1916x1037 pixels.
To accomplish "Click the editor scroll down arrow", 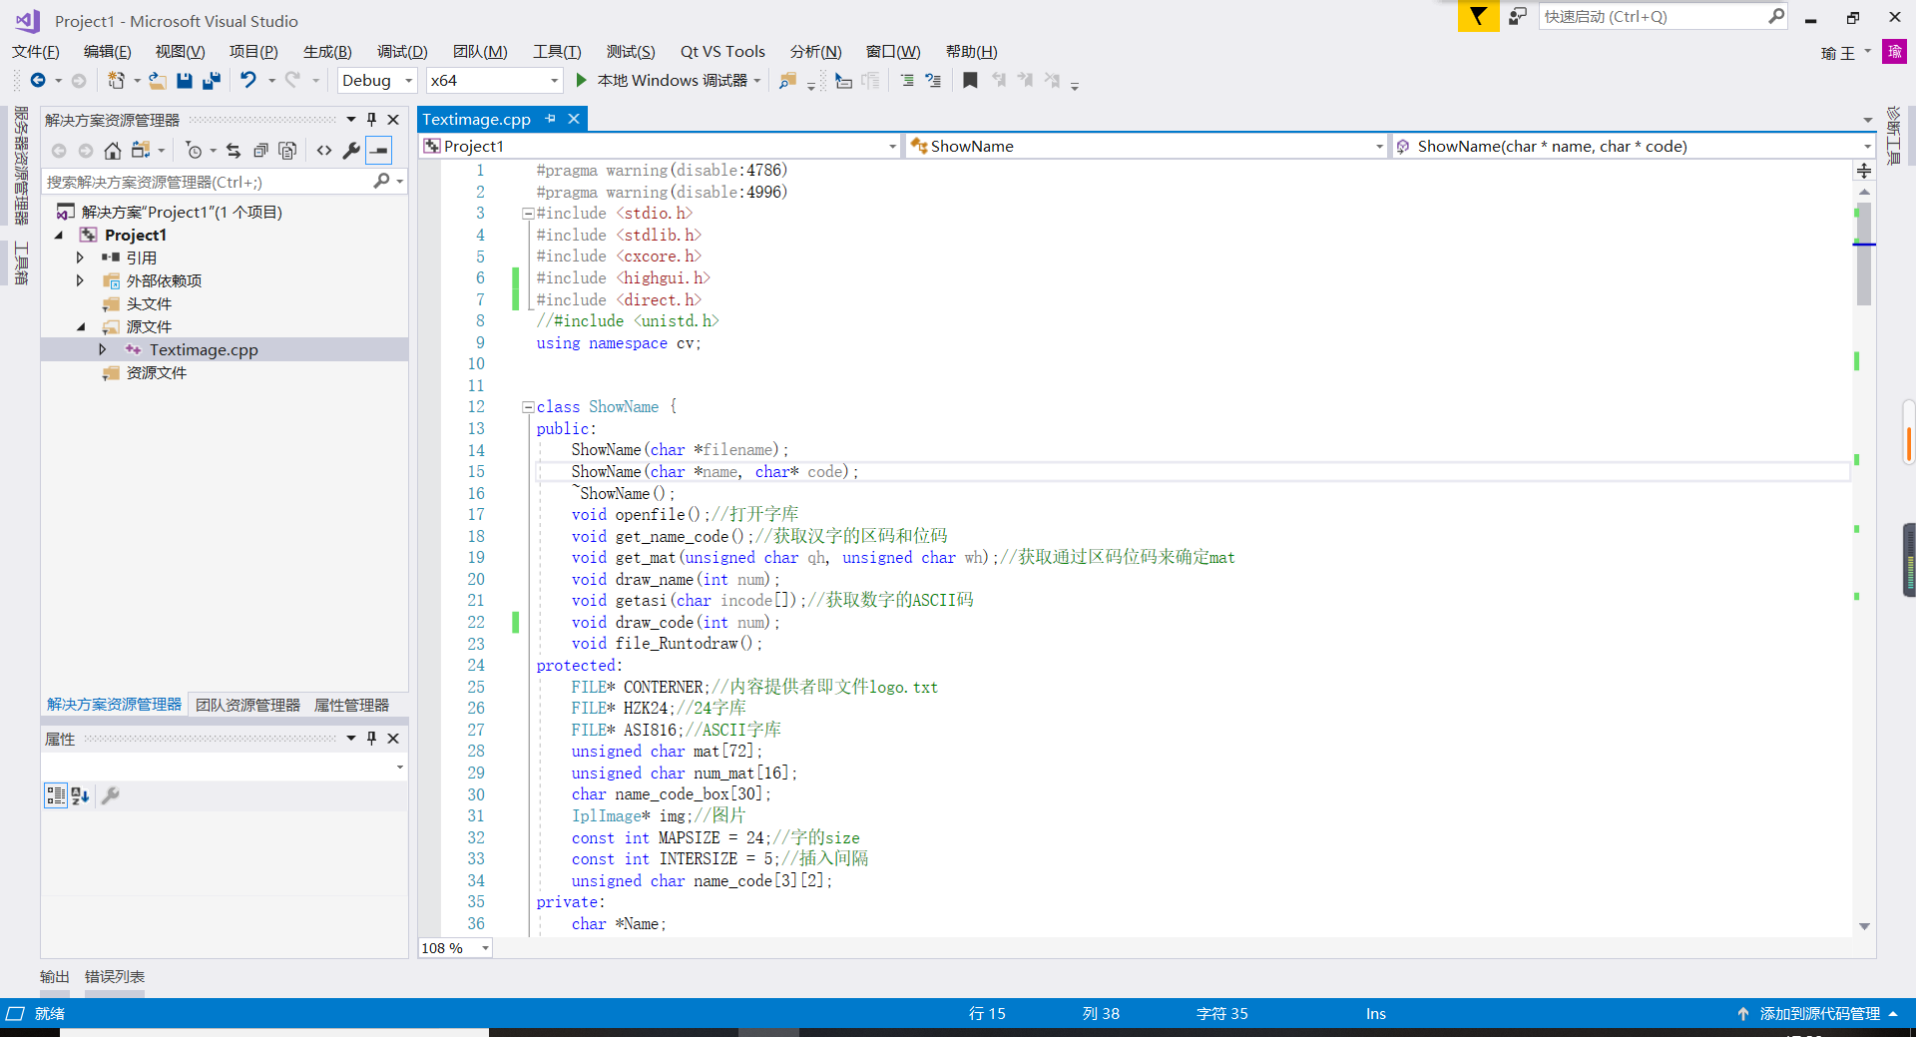I will (1864, 927).
